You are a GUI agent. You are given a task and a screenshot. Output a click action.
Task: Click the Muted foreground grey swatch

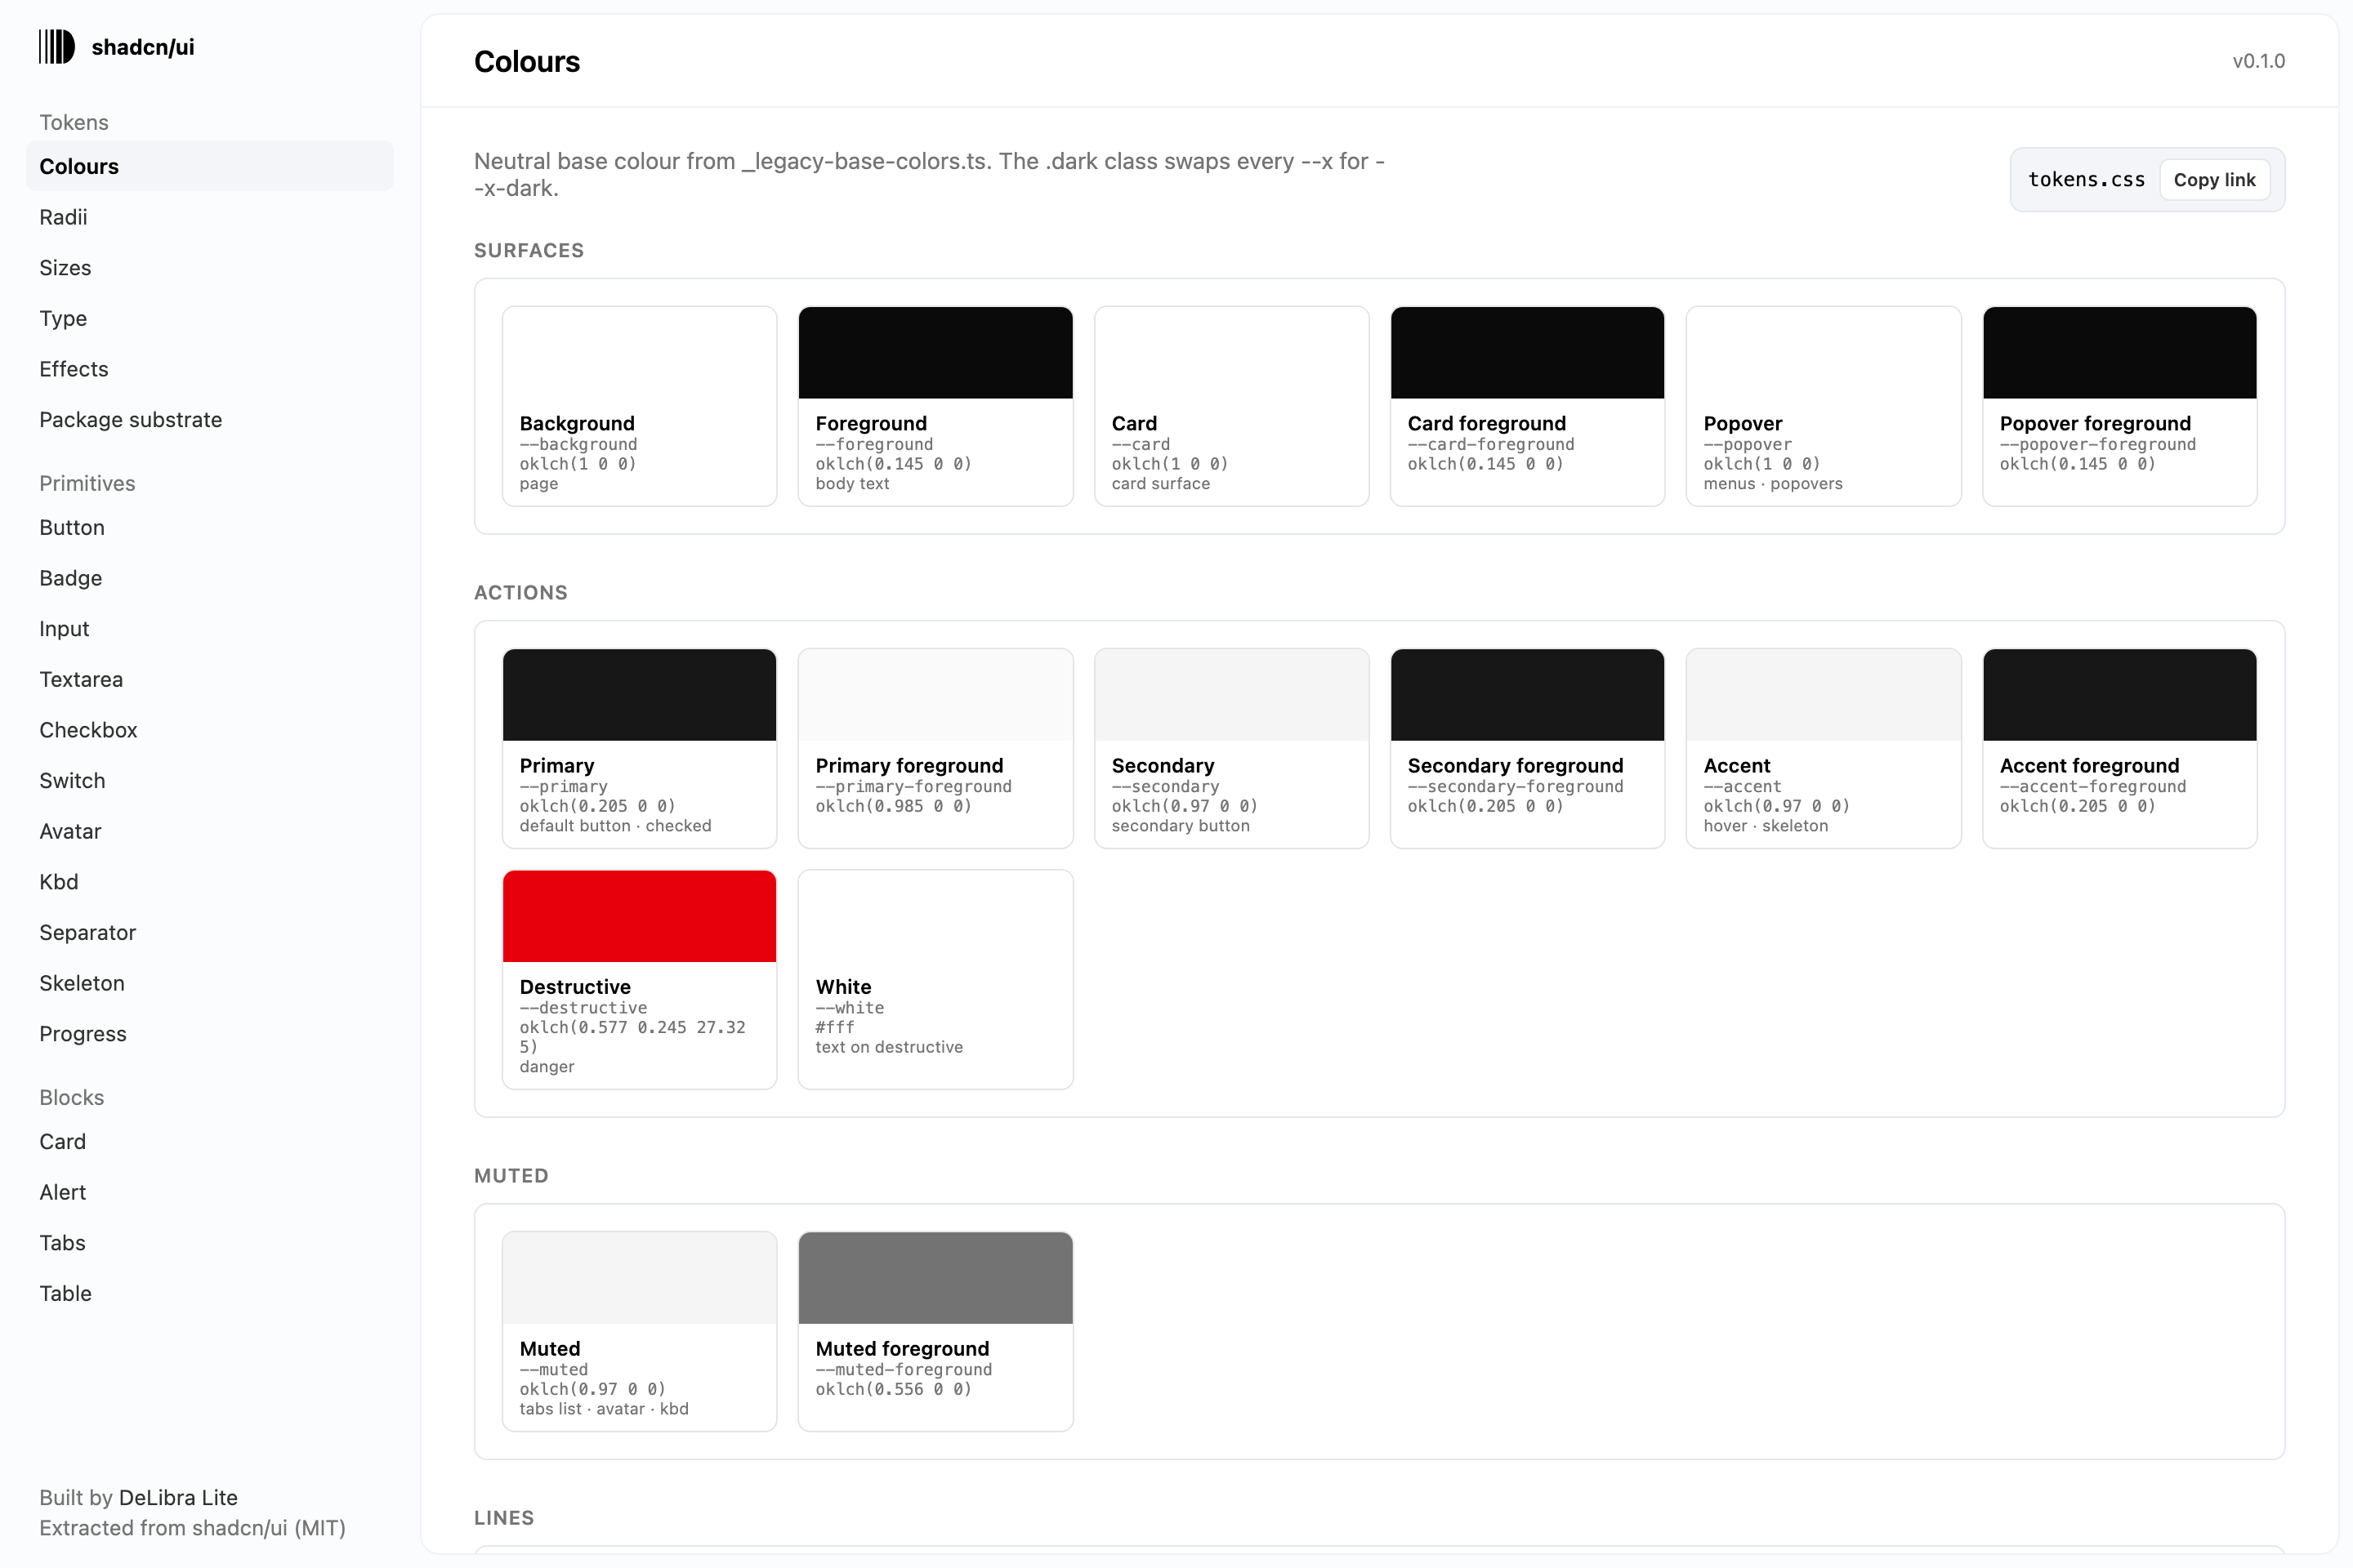point(935,1278)
